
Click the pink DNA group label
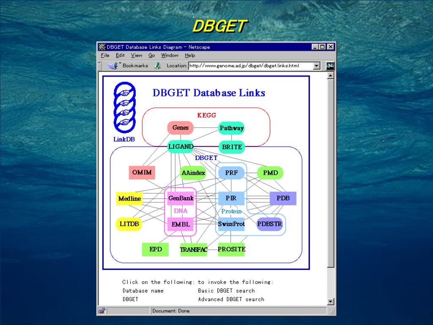tap(181, 211)
